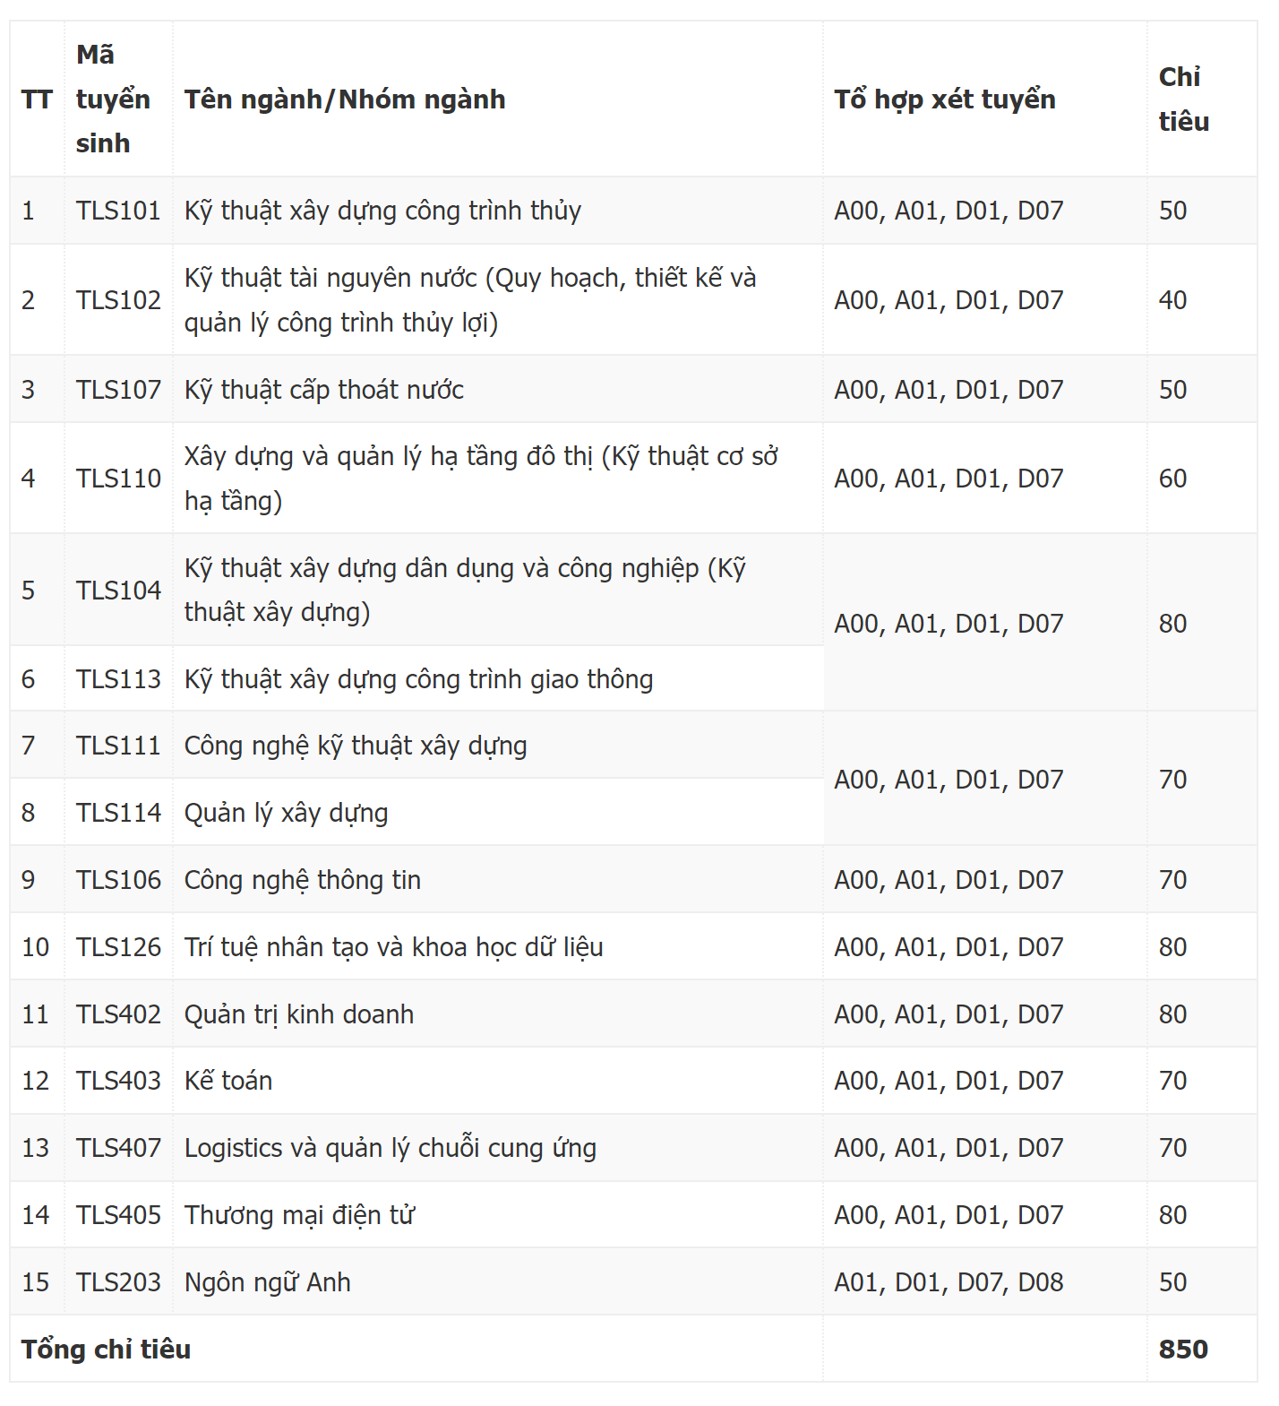This screenshot has width=1279, height=1406.
Task: Click the 'A01, D01, D07, D08' combination cell
Action: click(949, 1282)
